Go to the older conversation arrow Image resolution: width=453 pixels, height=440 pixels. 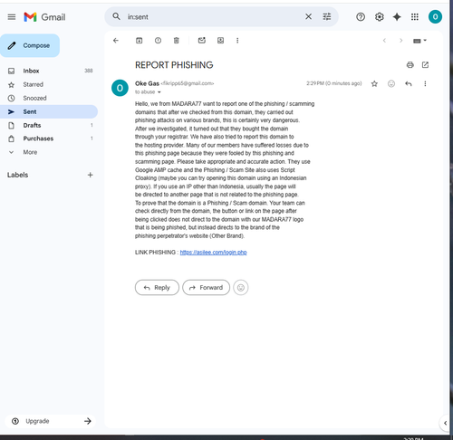[x=401, y=41]
